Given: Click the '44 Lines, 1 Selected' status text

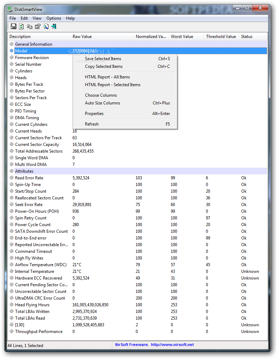Looking at the screenshot, I should pos(25,346).
